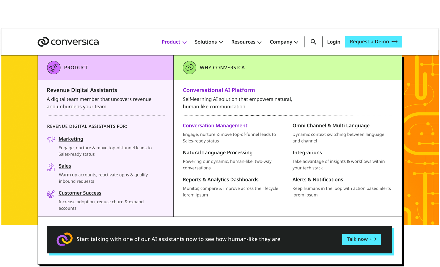Screen dimensions: 440x267
Task: Open the Company navigation menu
Action: pos(284,42)
